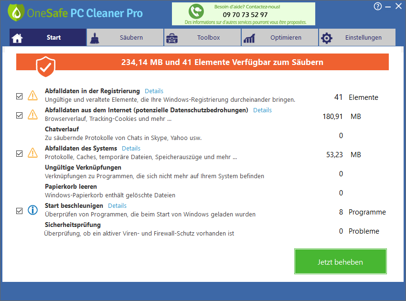Image resolution: width=406 pixels, height=301 pixels.
Task: Click the warning triangle beside Abfalldaten in der Registrierung
Action: point(32,95)
